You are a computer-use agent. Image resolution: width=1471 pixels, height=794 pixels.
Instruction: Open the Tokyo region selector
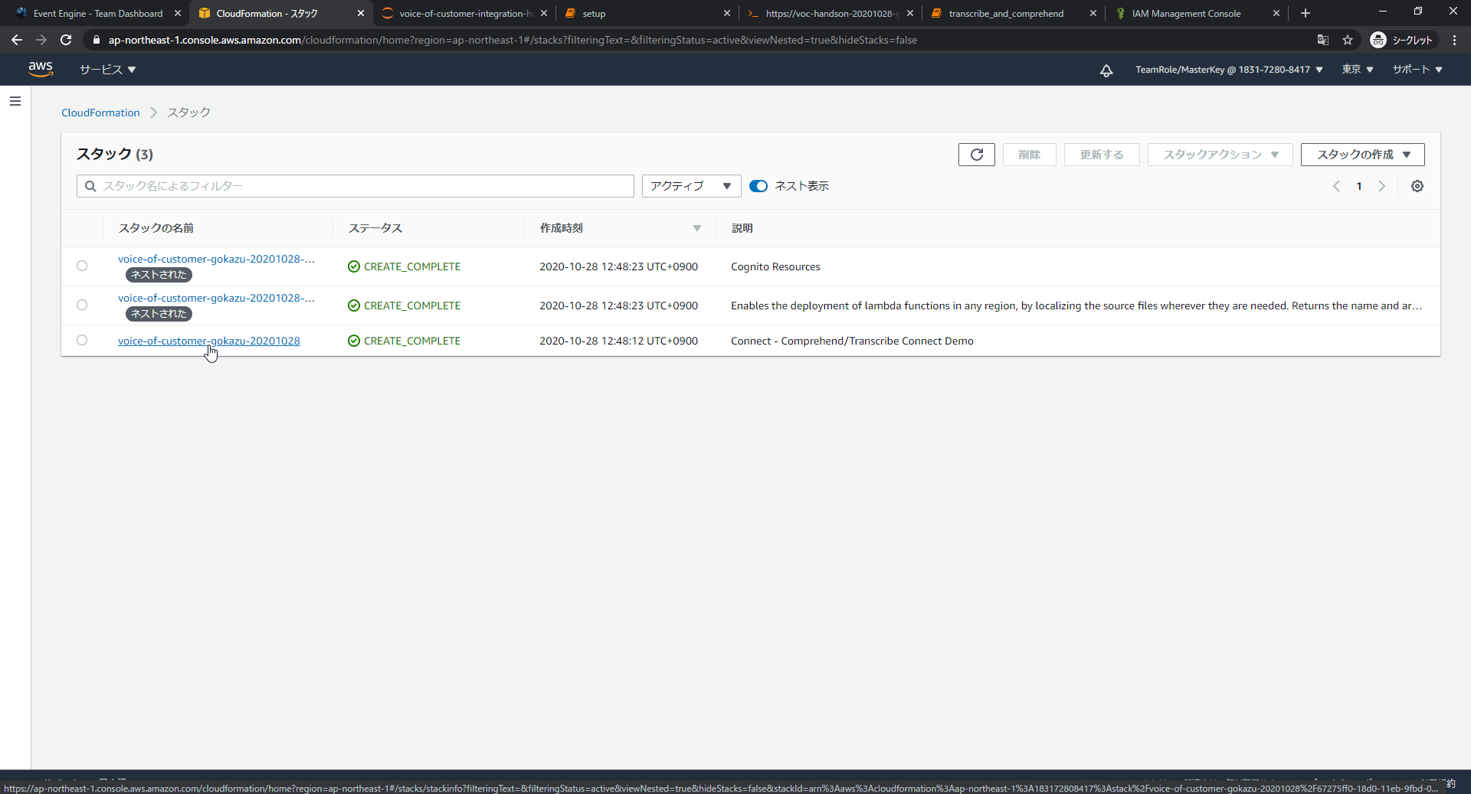pos(1357,70)
